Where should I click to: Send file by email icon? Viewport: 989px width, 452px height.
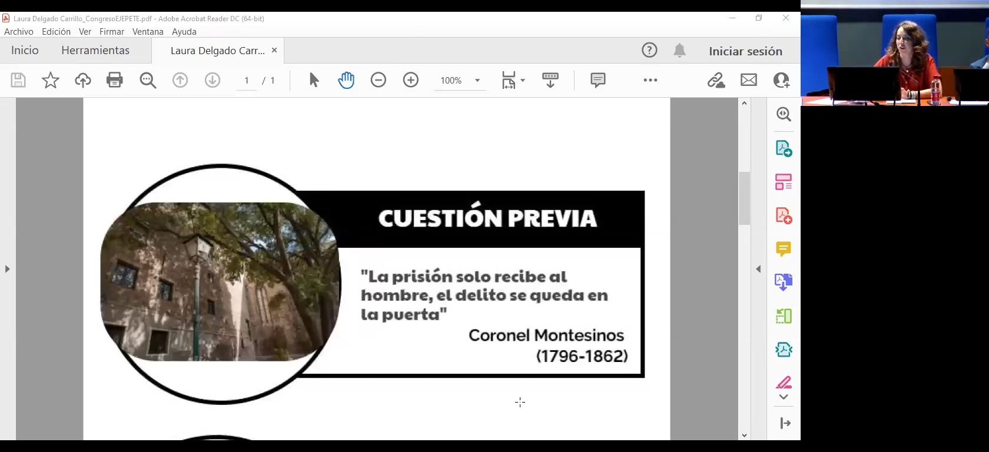[x=749, y=80]
